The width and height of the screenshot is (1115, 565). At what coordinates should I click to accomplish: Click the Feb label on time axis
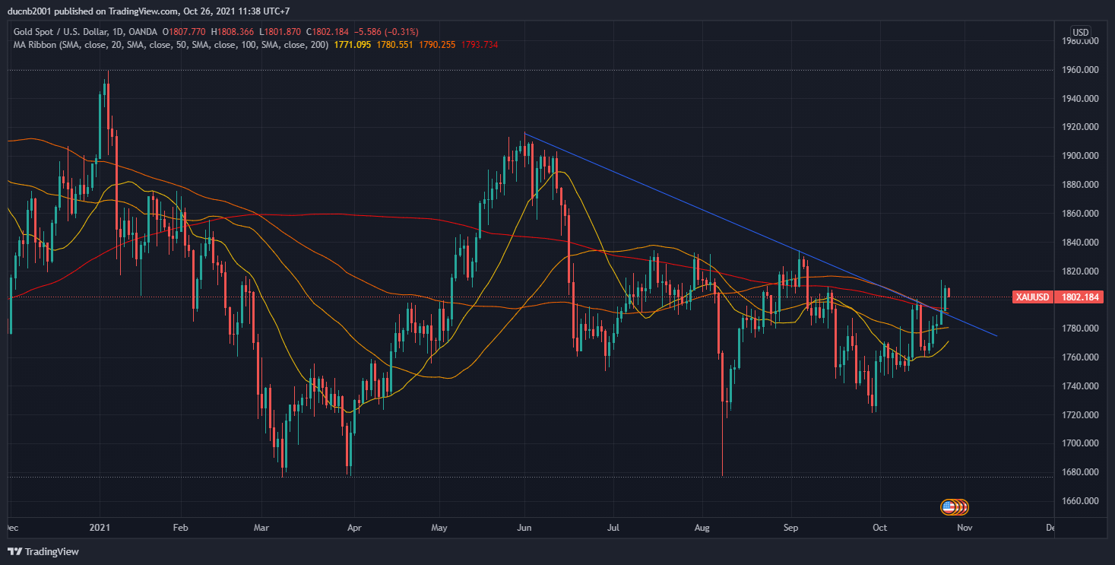click(x=182, y=526)
